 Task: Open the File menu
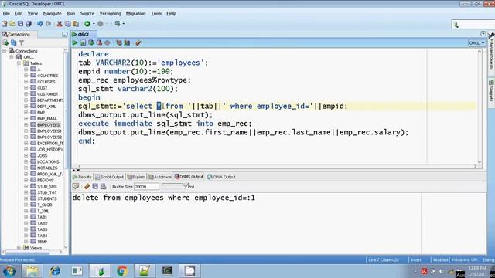pyautogui.click(x=6, y=13)
